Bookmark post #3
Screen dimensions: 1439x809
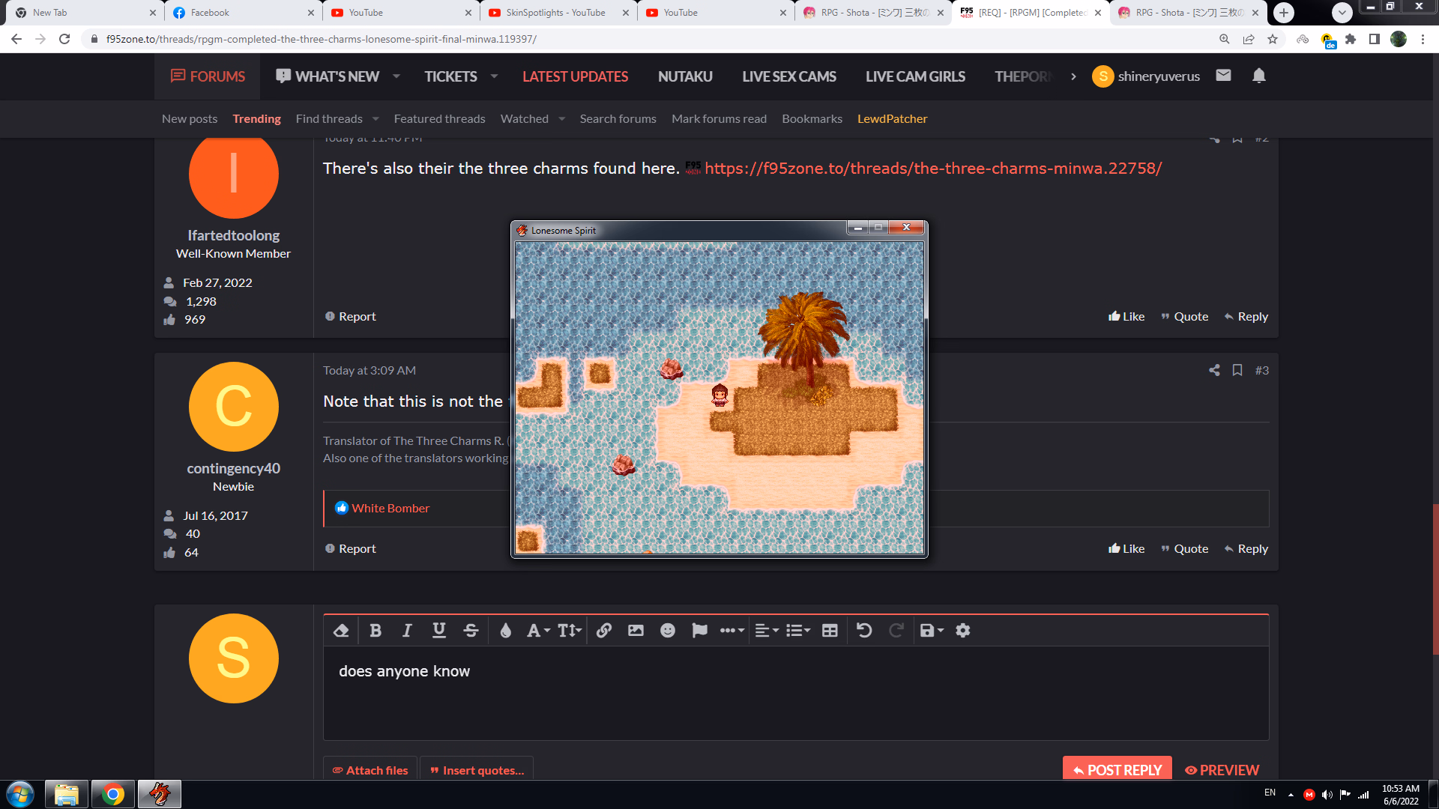coord(1237,370)
